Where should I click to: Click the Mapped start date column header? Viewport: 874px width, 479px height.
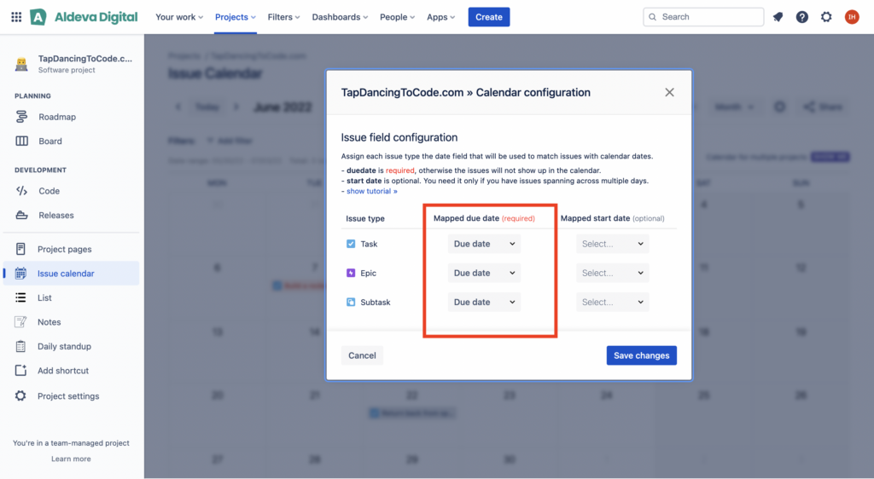click(612, 218)
